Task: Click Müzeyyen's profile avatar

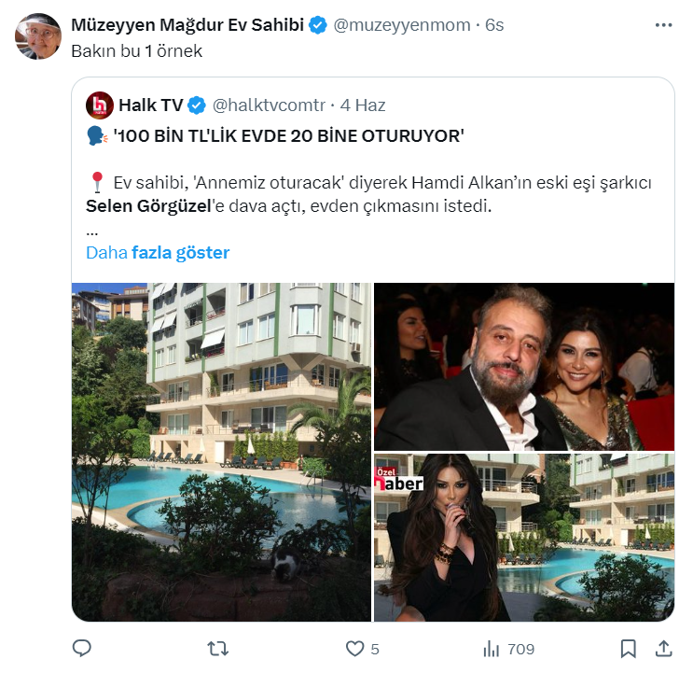Action: pos(38,36)
